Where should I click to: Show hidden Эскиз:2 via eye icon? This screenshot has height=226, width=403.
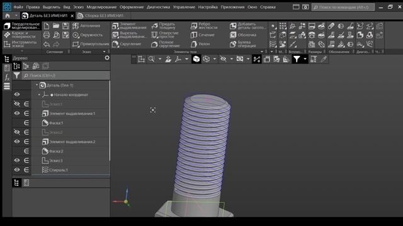(17, 132)
